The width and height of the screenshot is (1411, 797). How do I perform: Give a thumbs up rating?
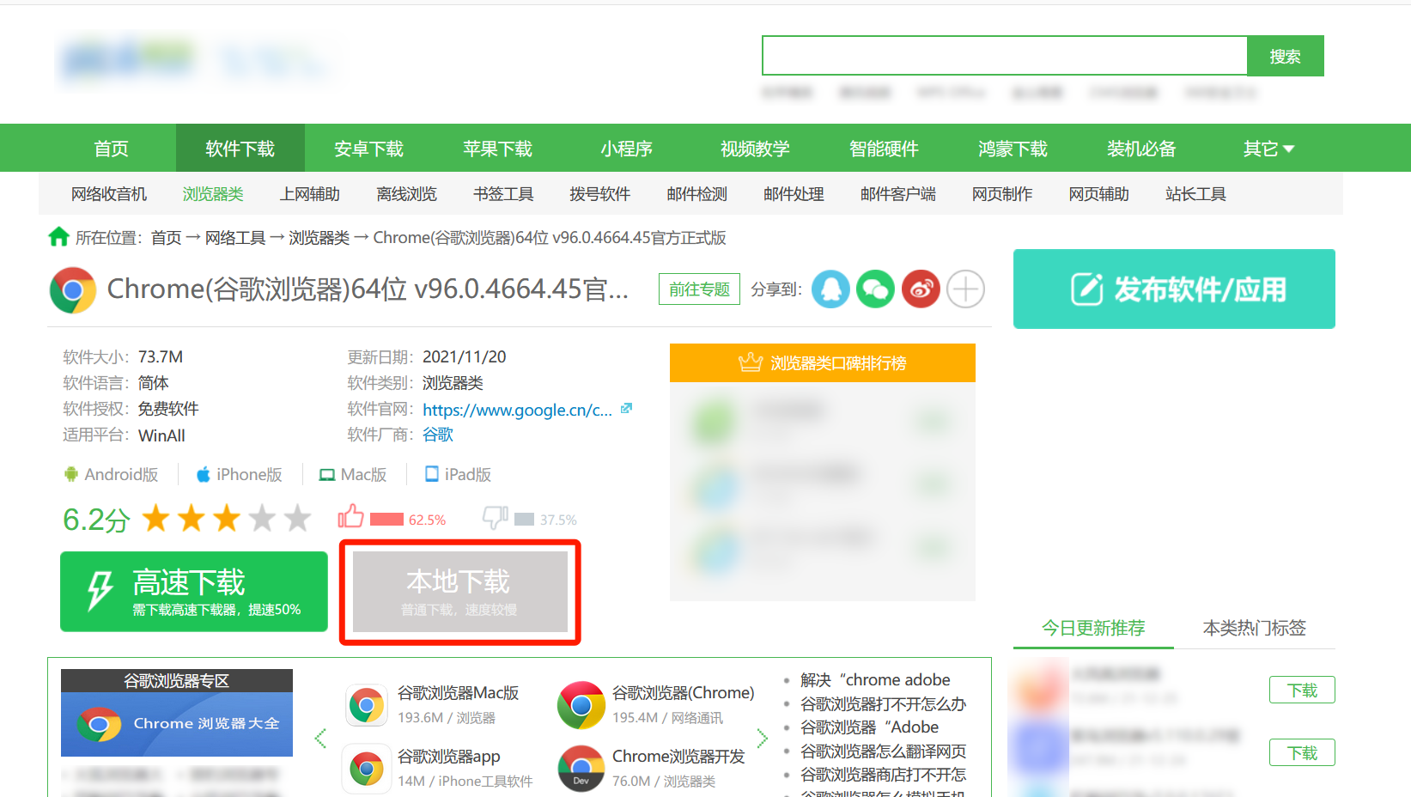(350, 516)
